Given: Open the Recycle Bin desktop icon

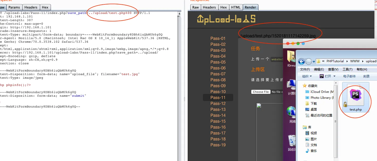Looking at the screenshot, I should [292, 141].
